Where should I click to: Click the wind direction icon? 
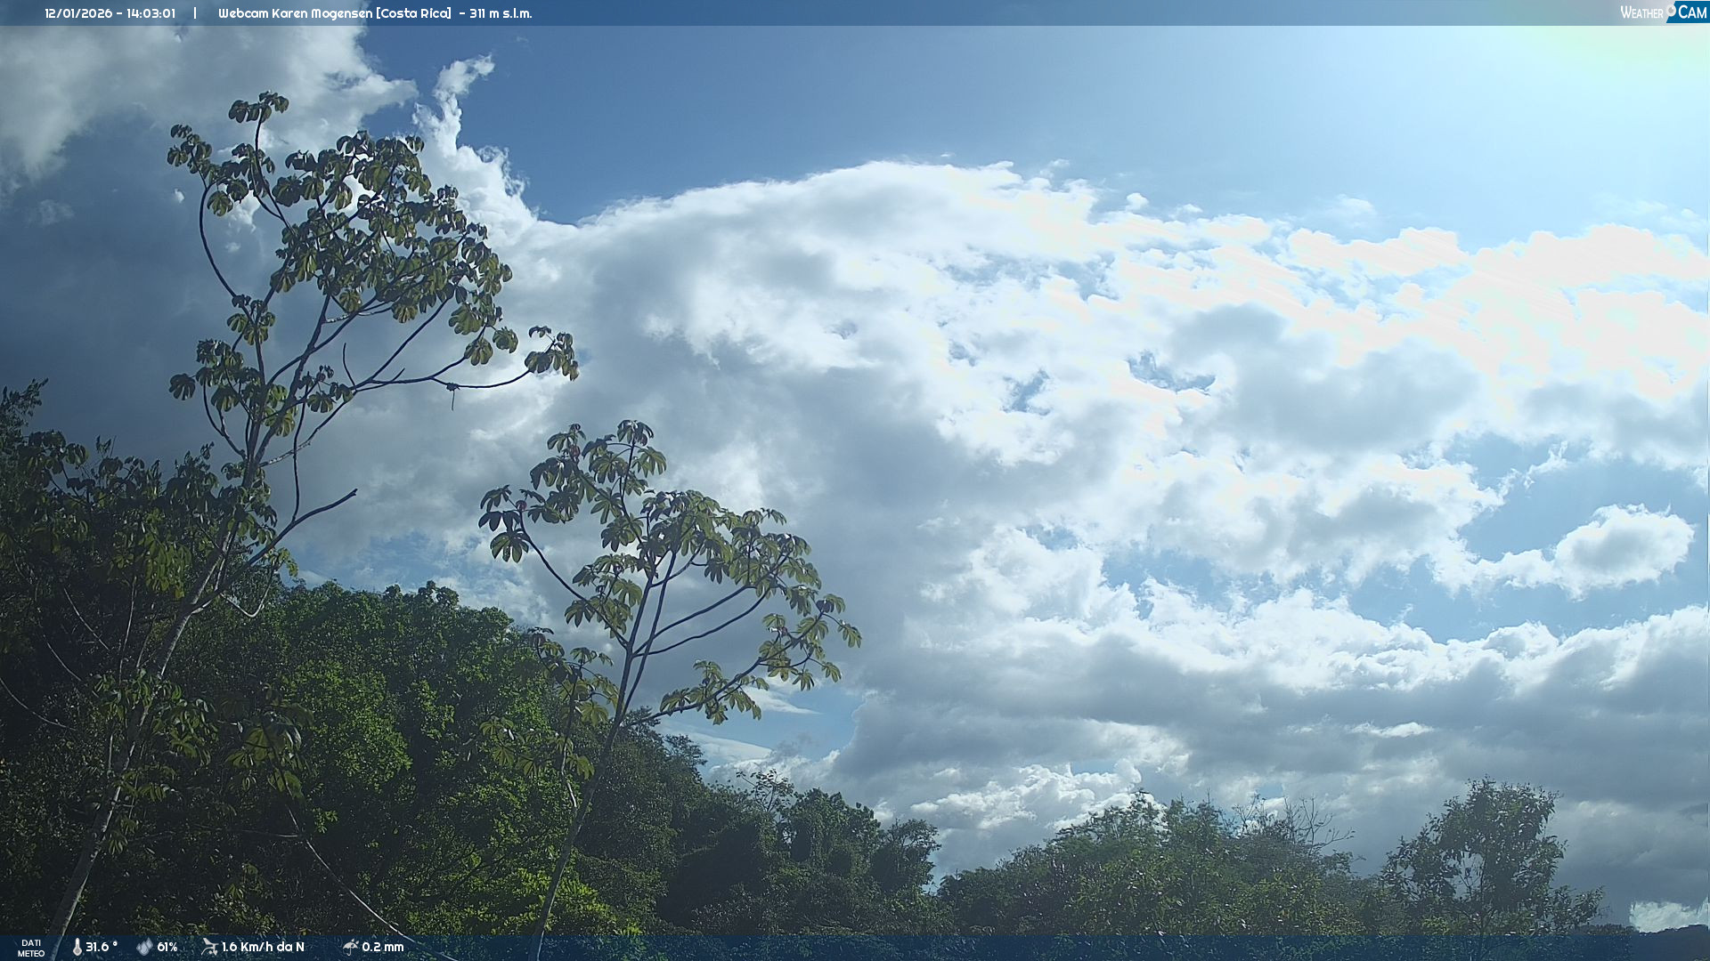click(209, 947)
